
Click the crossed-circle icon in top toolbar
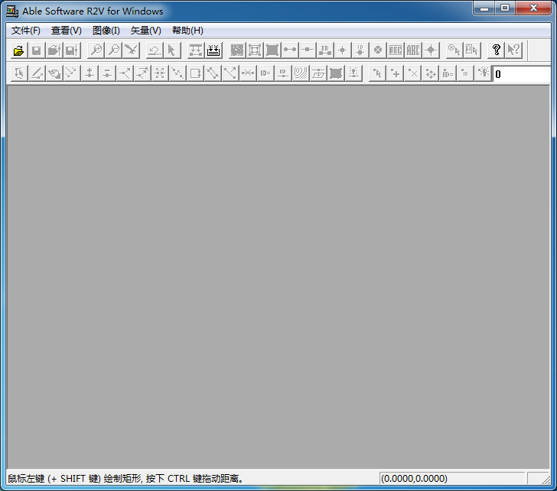pyautogui.click(x=378, y=50)
